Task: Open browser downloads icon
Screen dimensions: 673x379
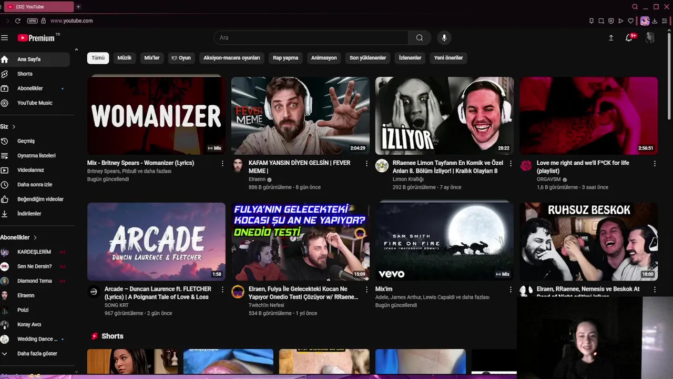Action: (x=655, y=21)
